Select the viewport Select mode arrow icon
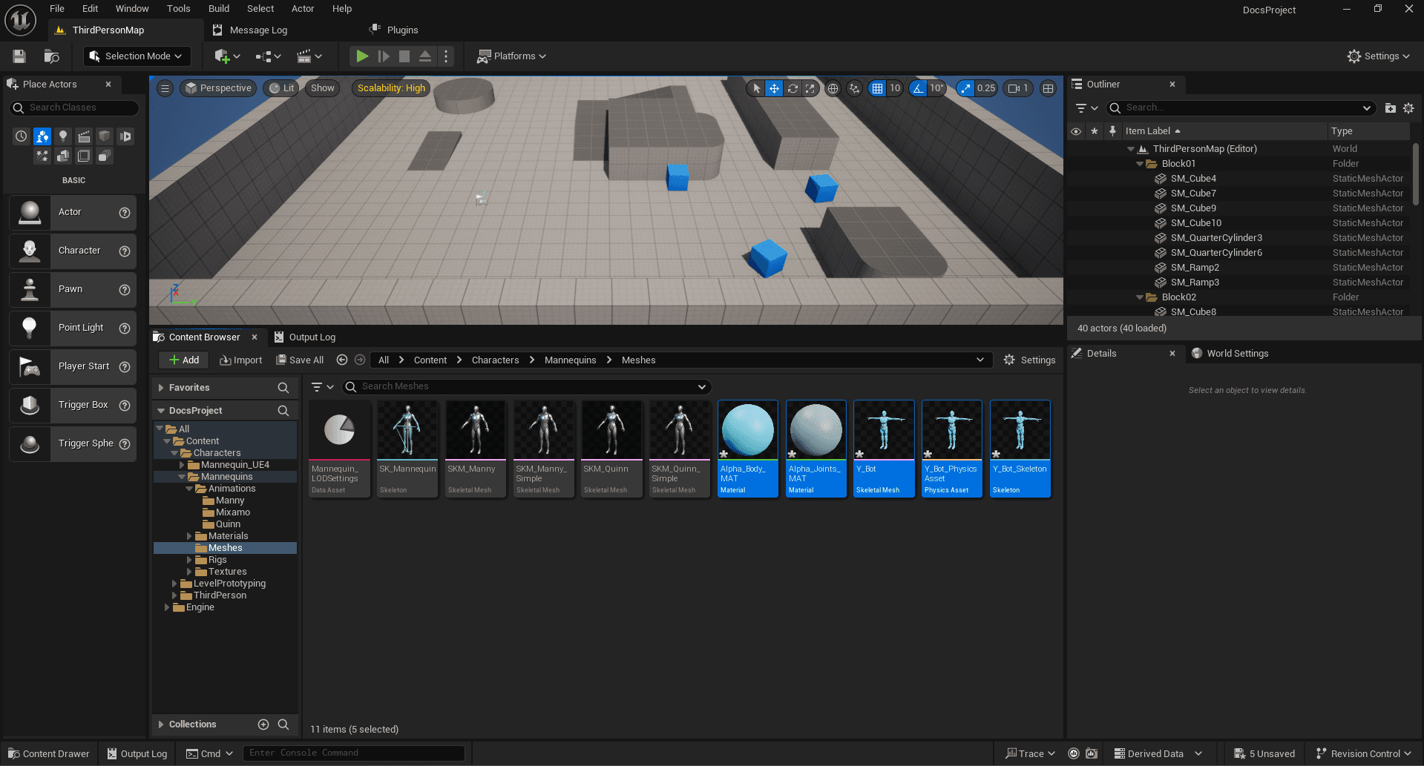 coord(756,88)
